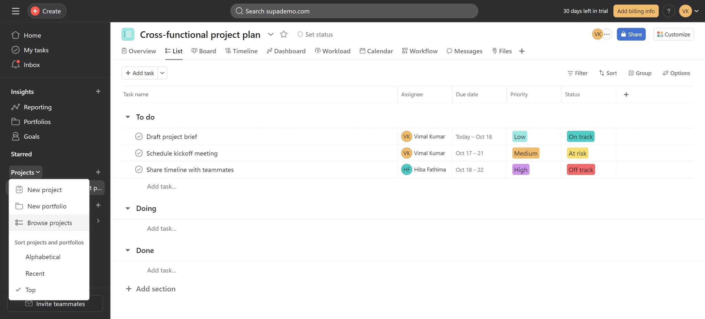
Task: Select Browse projects from the menu
Action: (50, 223)
